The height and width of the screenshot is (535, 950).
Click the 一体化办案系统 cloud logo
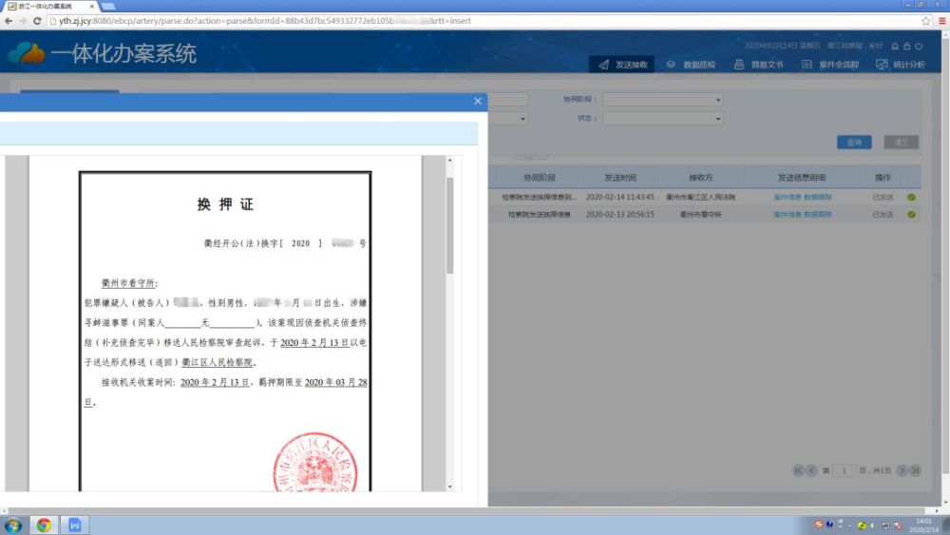26,52
